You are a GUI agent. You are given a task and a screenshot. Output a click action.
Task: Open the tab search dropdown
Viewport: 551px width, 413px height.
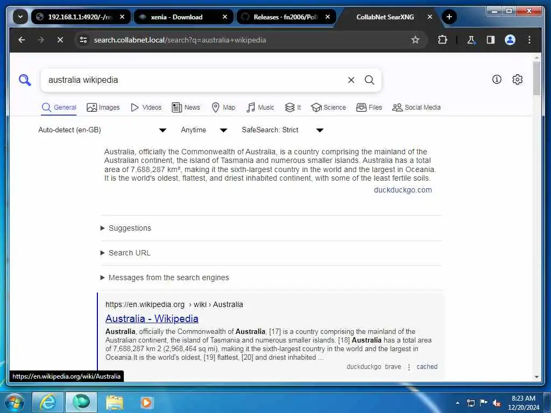click(20, 17)
